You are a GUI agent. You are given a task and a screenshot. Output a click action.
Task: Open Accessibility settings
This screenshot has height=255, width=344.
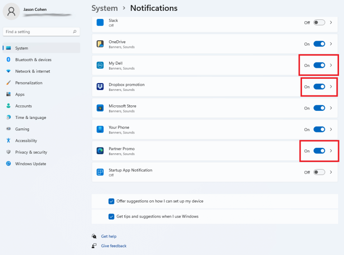(42, 141)
